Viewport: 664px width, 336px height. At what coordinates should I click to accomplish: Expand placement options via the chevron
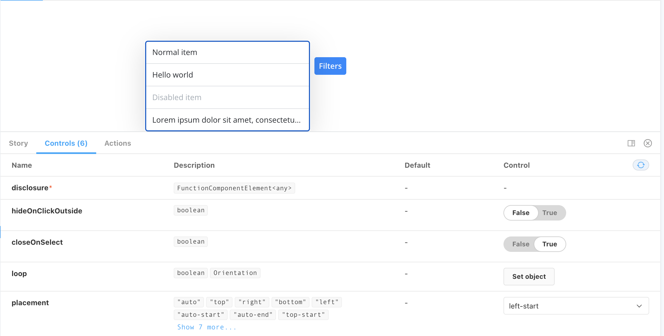click(639, 306)
